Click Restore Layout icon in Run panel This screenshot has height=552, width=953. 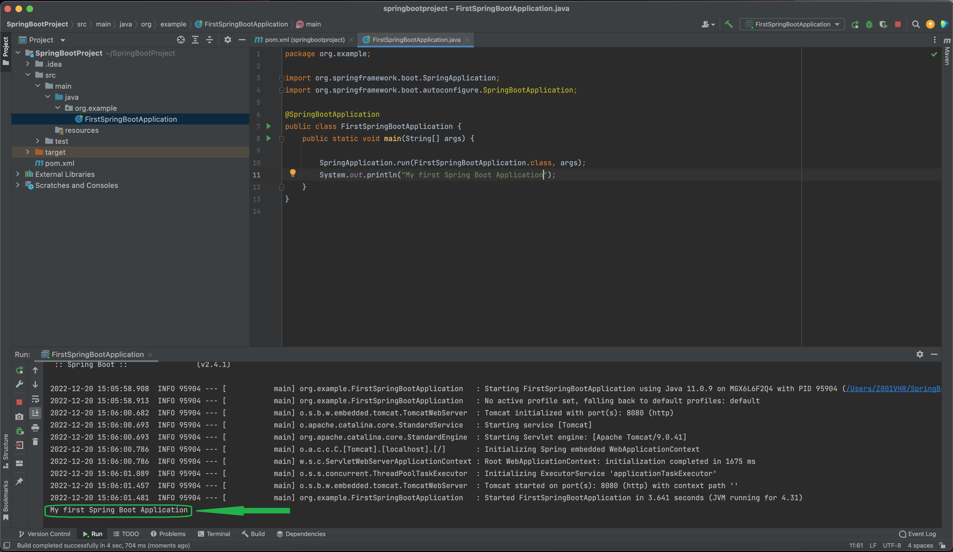(x=19, y=463)
